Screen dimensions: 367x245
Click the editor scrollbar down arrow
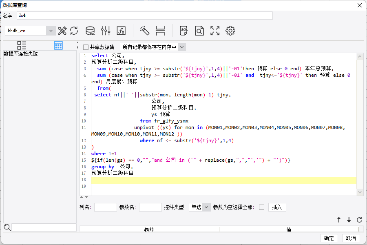[x=360, y=192]
